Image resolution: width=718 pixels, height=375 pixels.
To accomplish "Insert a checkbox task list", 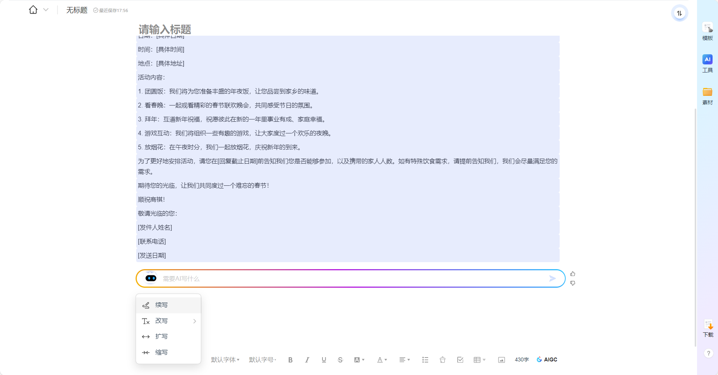I will [x=460, y=360].
